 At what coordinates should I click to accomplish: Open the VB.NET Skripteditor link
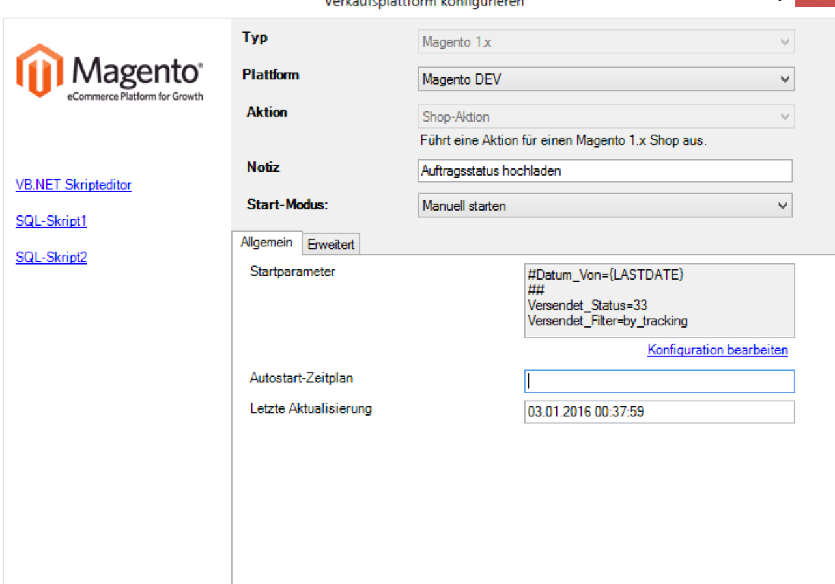pyautogui.click(x=73, y=185)
